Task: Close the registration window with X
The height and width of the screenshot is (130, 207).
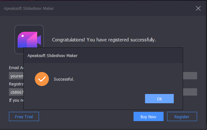Action: [198, 8]
